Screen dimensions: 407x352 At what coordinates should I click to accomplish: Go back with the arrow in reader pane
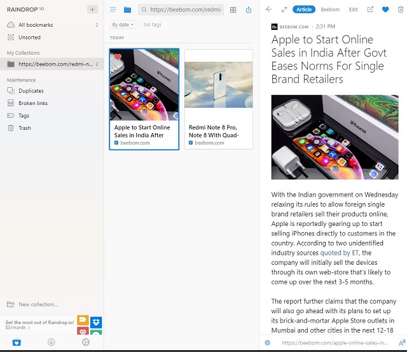(269, 10)
